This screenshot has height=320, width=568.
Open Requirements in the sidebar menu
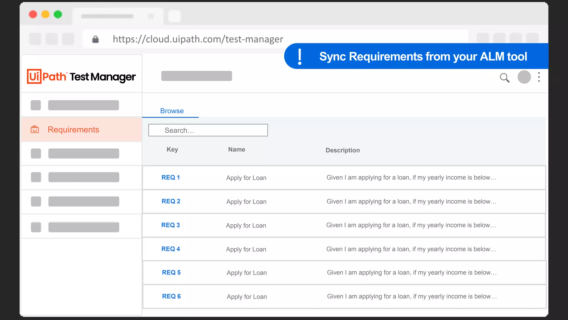[73, 130]
